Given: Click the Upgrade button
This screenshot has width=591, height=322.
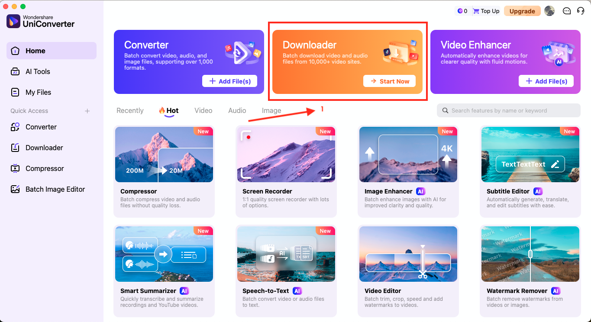Looking at the screenshot, I should [522, 11].
